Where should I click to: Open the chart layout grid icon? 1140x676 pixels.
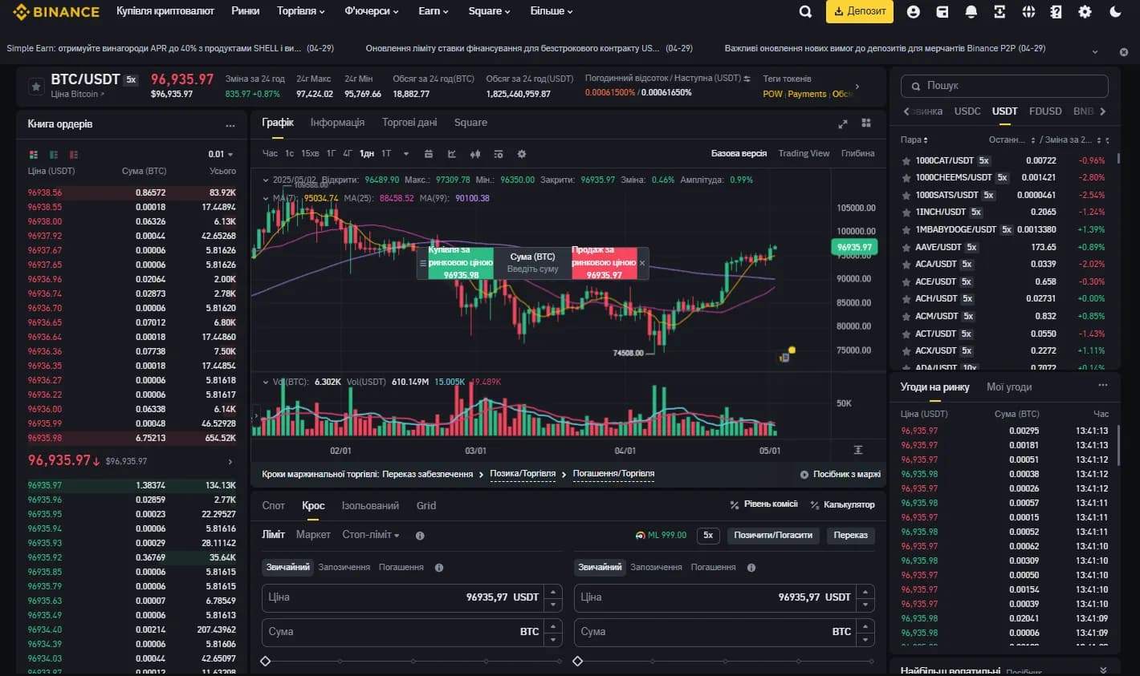pyautogui.click(x=866, y=123)
